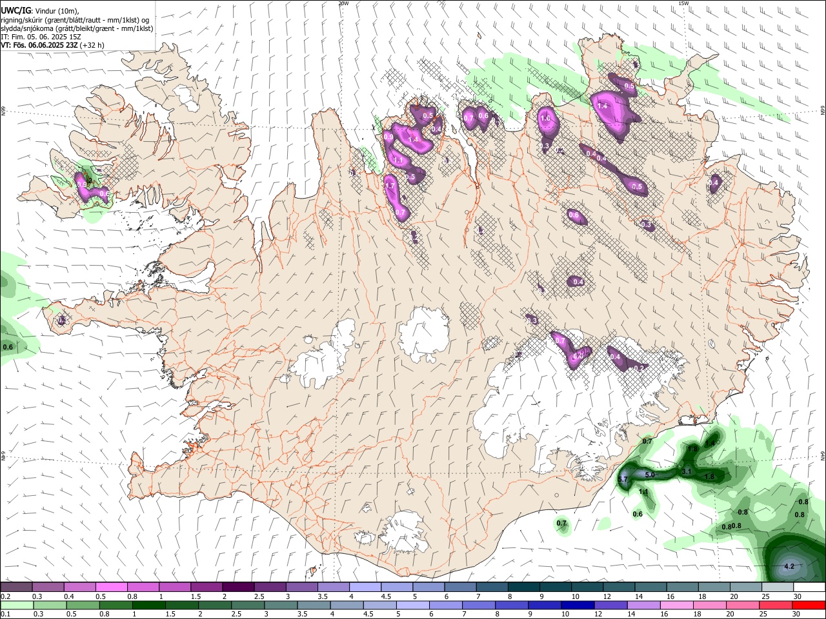The image size is (826, 619).
Task: Select the dusky plum 0.2 swatch in snow scale
Action: (x=15, y=587)
